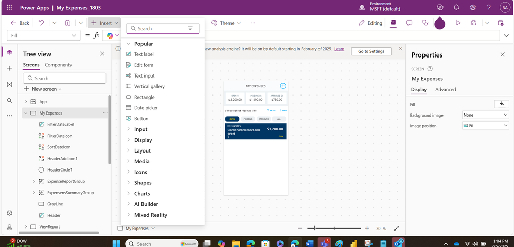514x247 pixels.
Task: Click the toolbar ellipsis overflow button
Action: (x=253, y=23)
